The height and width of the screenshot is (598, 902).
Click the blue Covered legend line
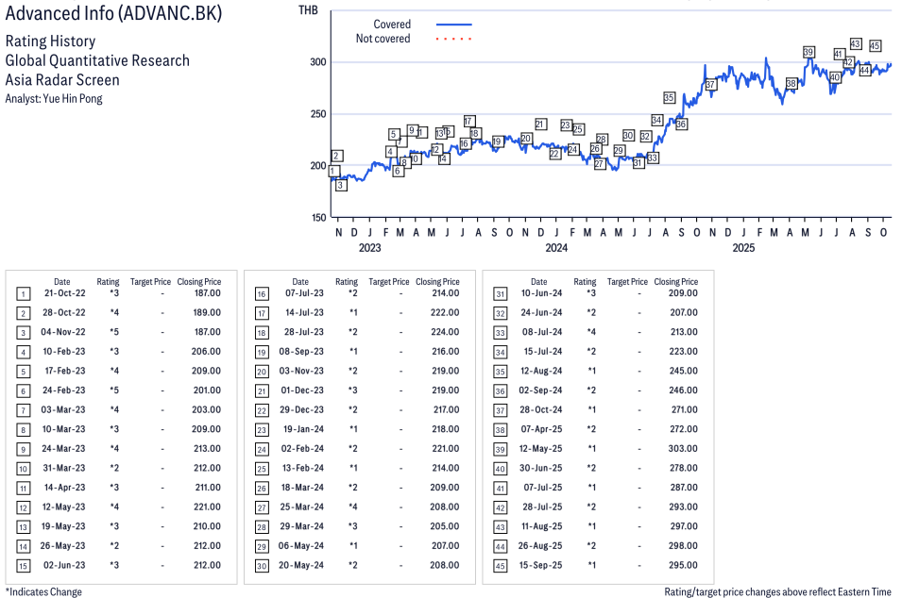pyautogui.click(x=453, y=25)
